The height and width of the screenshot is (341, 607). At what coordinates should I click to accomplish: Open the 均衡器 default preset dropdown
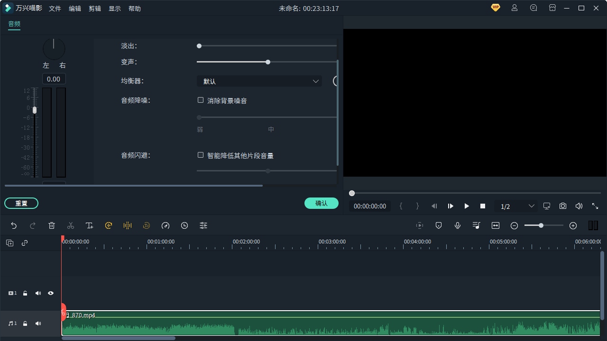[259, 81]
